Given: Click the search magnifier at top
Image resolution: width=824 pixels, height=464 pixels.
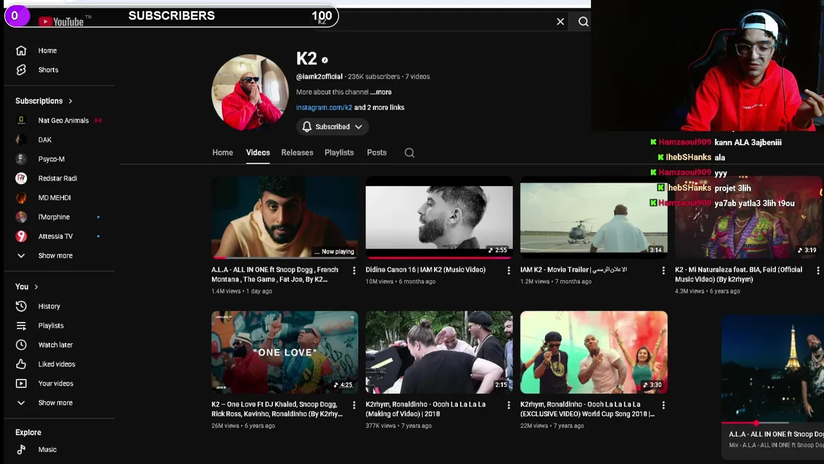Looking at the screenshot, I should click(x=583, y=21).
